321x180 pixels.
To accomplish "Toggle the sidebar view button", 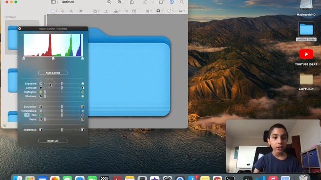I will pyautogui.click(x=53, y=2).
